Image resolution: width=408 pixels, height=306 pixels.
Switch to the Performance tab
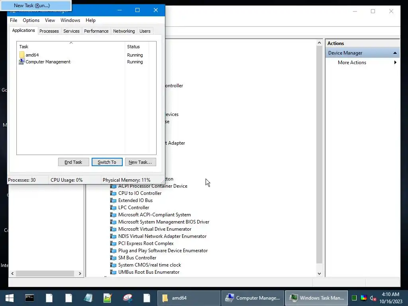click(96, 31)
